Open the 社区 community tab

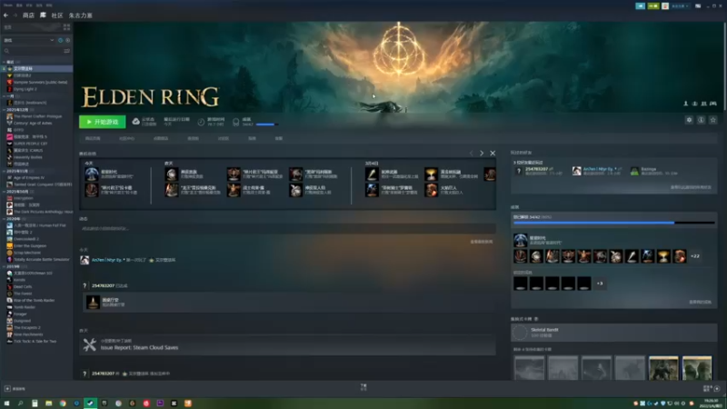coord(57,15)
